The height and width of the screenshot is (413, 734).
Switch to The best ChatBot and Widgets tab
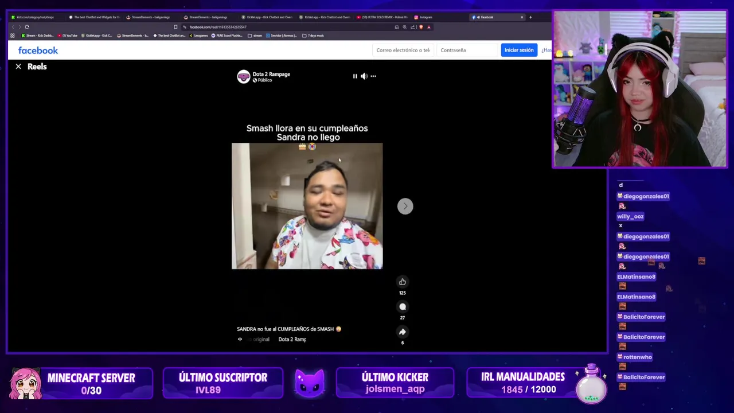(95, 17)
